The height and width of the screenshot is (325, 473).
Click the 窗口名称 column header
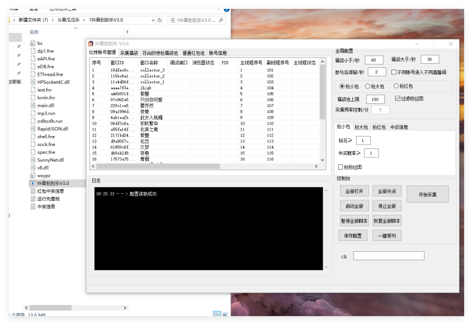pyautogui.click(x=153, y=63)
